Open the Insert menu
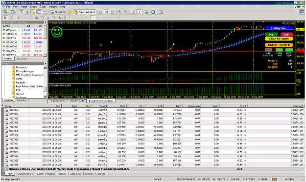Image resolution: width=306 pixels, height=182 pixels. click(x=24, y=7)
